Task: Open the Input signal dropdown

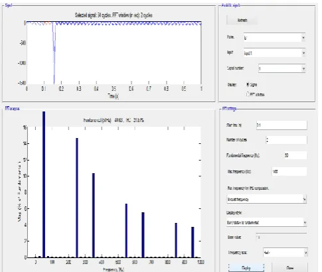Action: 274,53
